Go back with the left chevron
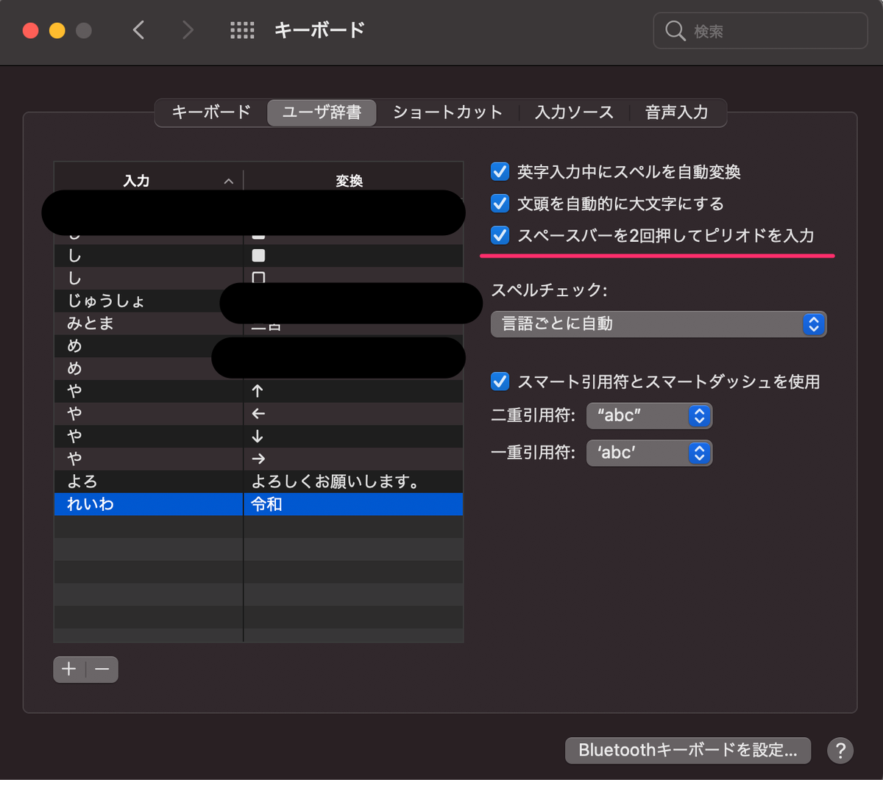The width and height of the screenshot is (883, 810). click(138, 30)
